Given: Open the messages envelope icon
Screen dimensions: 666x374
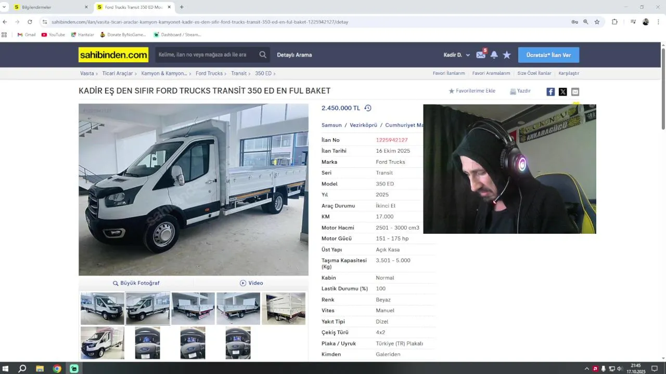Looking at the screenshot, I should tap(481, 55).
